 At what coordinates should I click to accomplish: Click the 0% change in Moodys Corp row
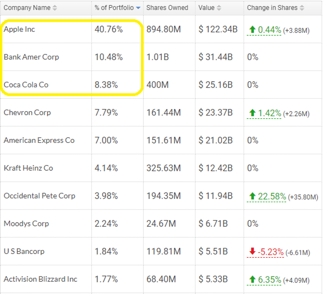pos(253,223)
